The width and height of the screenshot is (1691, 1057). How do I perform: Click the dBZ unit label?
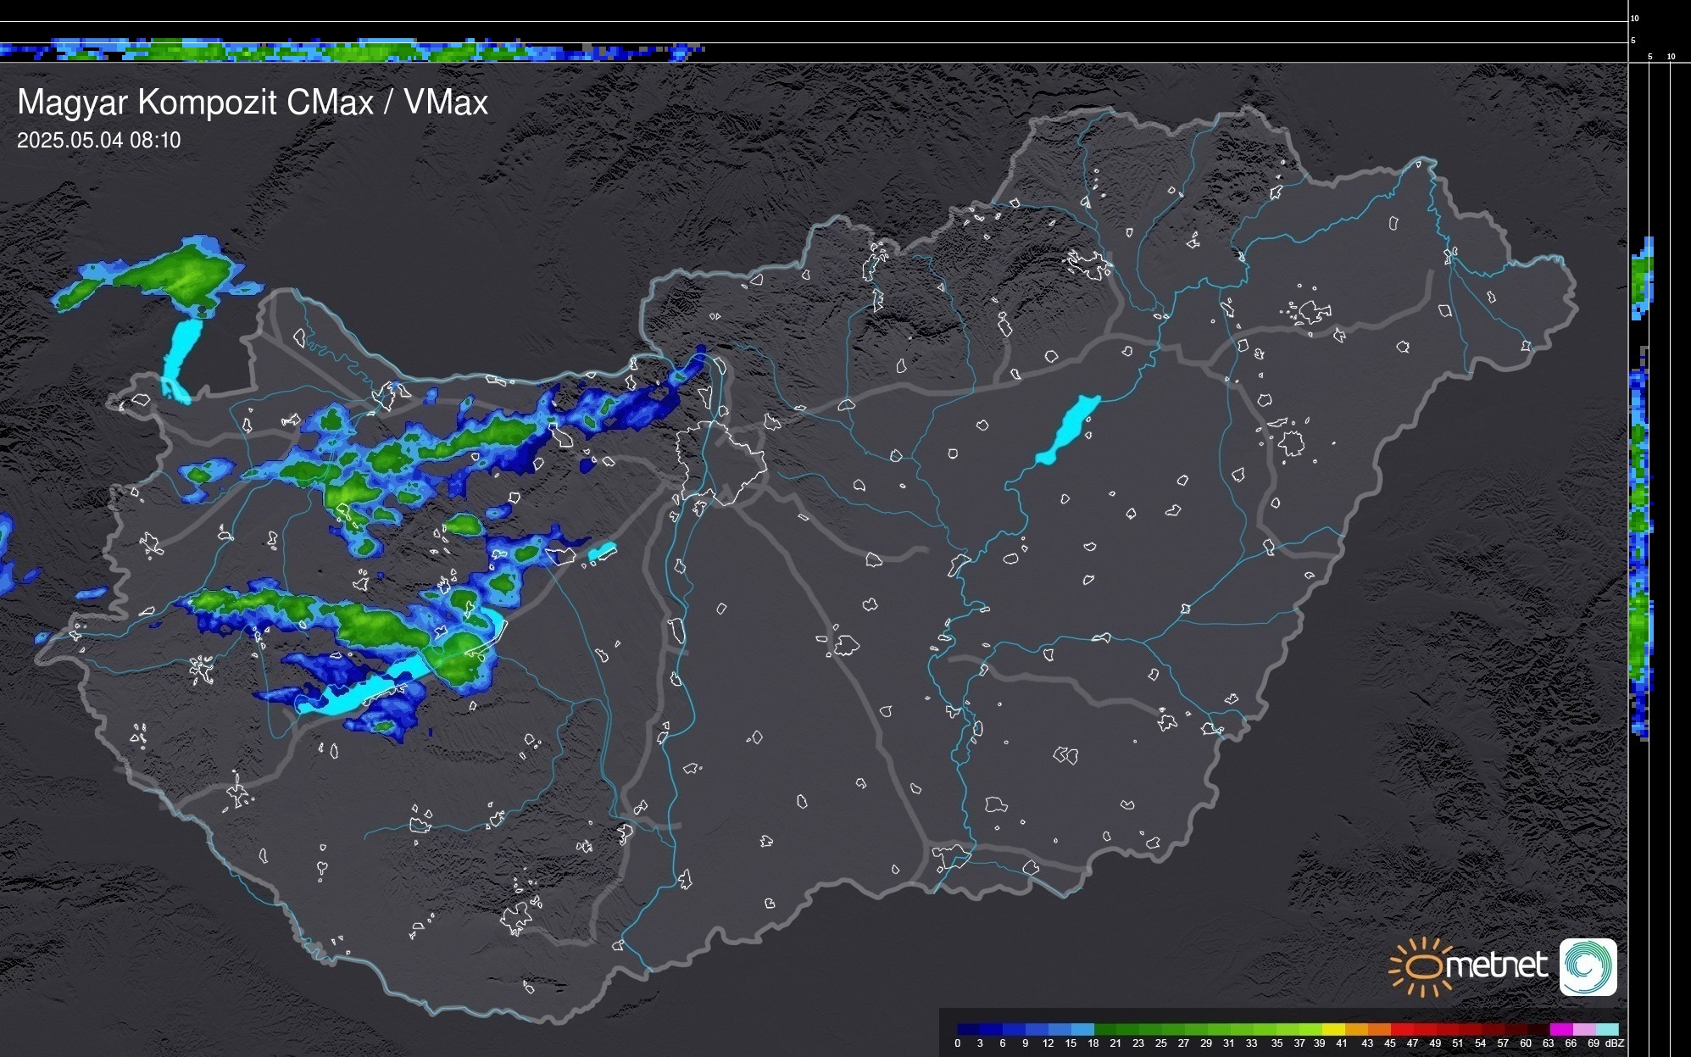pos(1615,1043)
